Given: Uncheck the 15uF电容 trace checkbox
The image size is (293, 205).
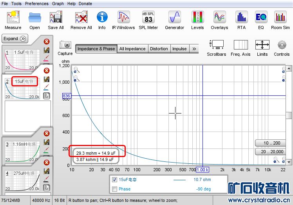Looking at the screenshot, I should click(114, 180).
